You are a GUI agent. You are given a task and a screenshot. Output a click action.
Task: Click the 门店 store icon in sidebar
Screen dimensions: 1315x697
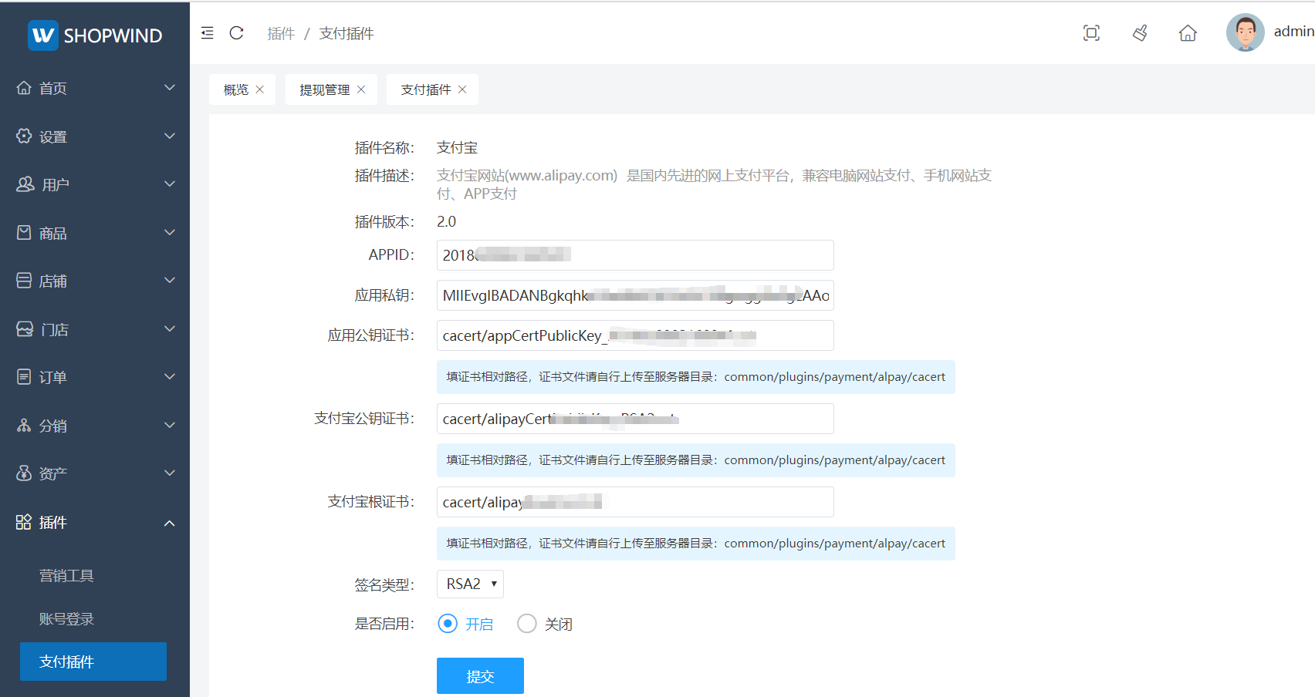coord(25,329)
